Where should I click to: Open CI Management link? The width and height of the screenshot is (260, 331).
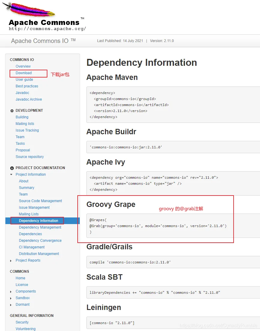[x=31, y=247]
